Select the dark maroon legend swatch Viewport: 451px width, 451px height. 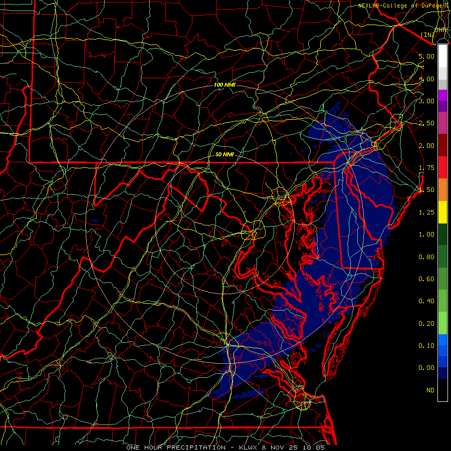[442, 145]
